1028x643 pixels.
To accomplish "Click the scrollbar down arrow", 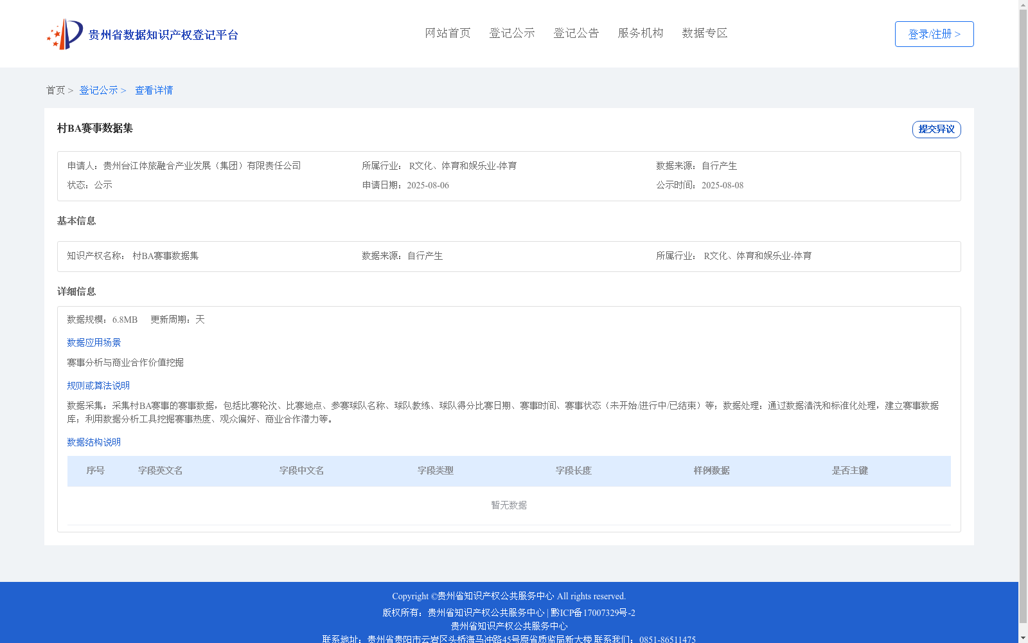I will tap(1023, 638).
